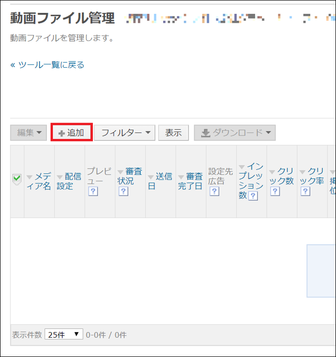Click the 追加 (add) button

pos(72,133)
